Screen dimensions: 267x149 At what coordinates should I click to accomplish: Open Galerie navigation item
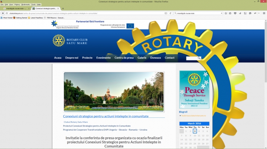tap(142, 58)
